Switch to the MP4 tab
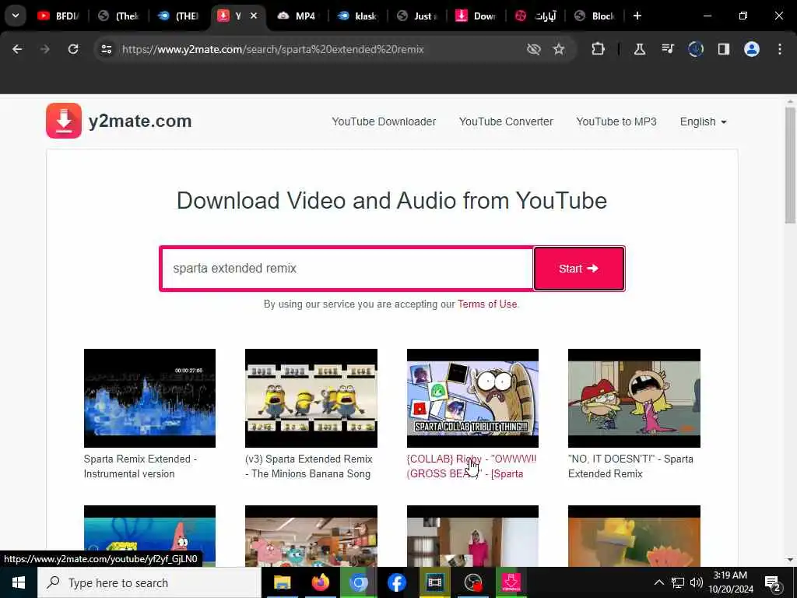The width and height of the screenshot is (797, 598). point(297,16)
